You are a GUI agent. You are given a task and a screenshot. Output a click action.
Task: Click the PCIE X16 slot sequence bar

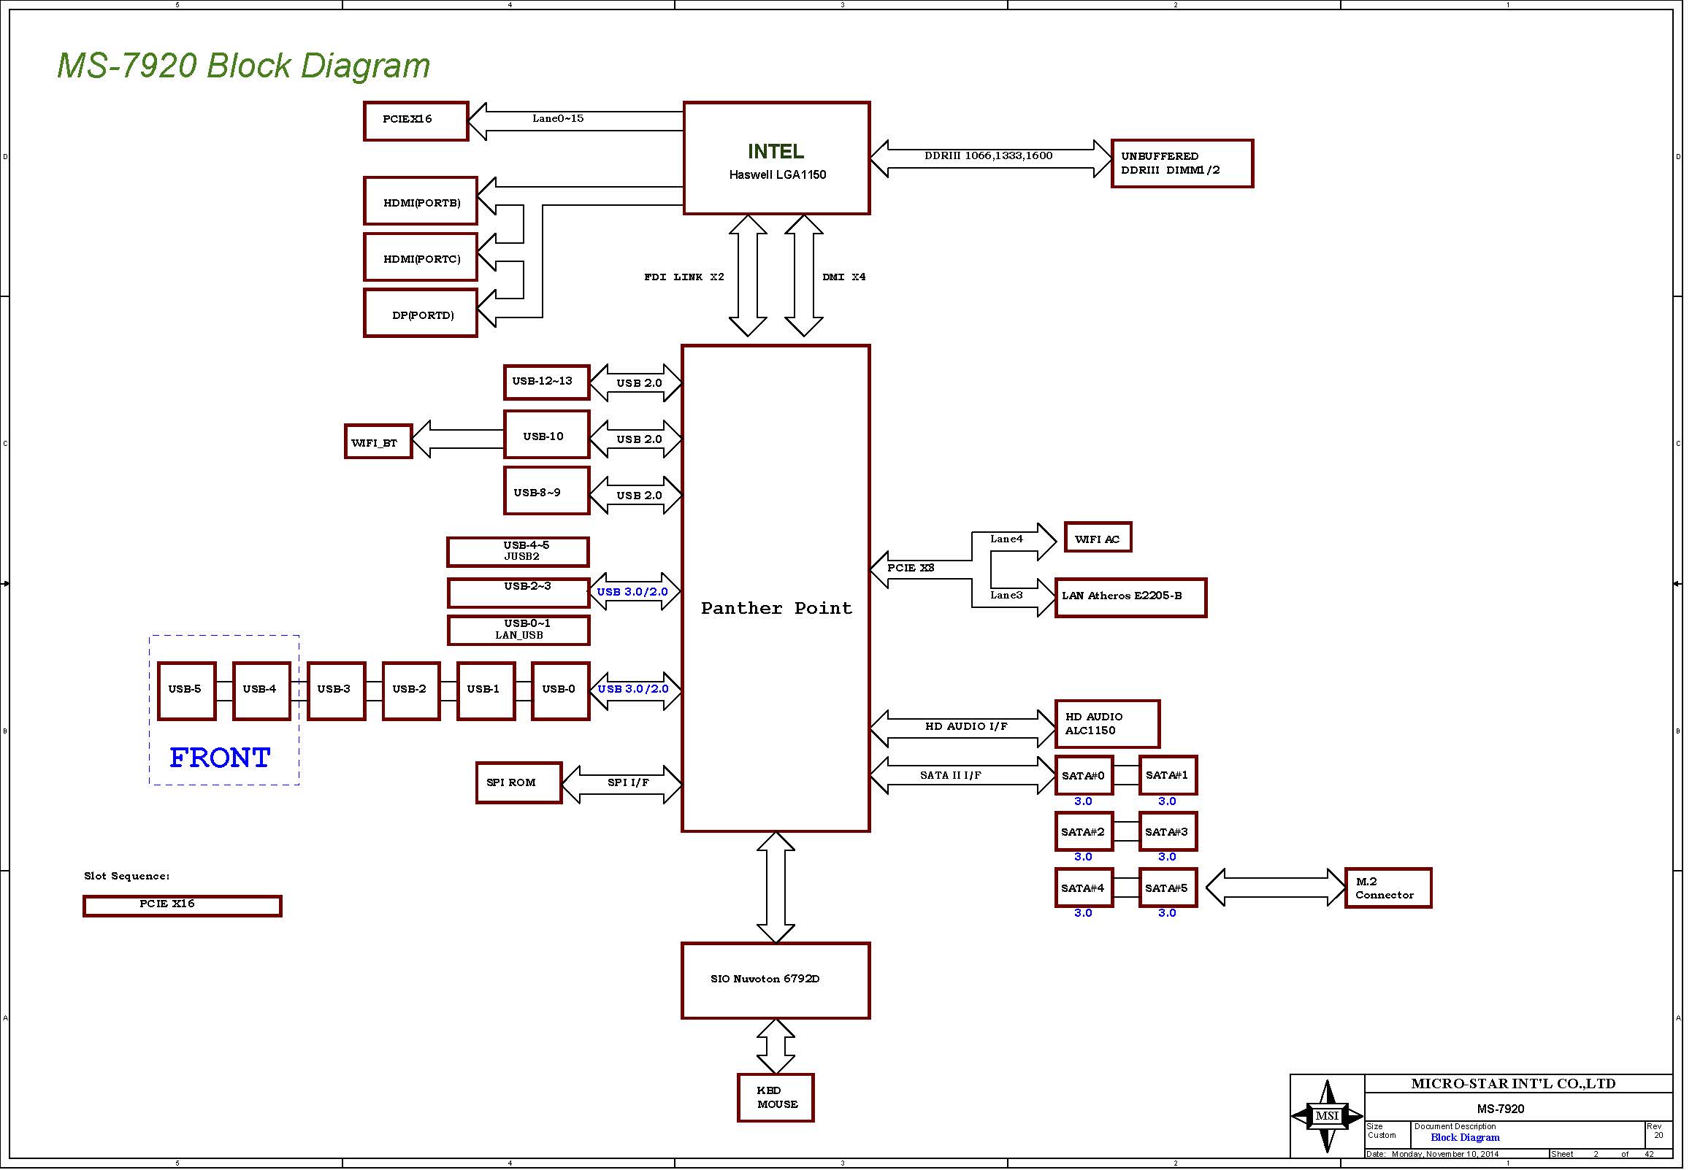click(x=183, y=906)
